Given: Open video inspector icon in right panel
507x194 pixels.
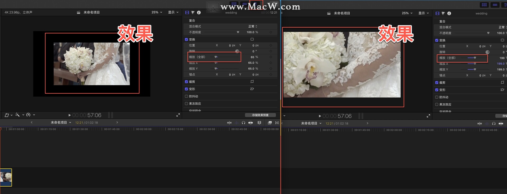Looking at the screenshot, I should (437, 13).
